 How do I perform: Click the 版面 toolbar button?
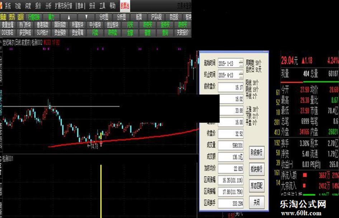click(x=139, y=17)
